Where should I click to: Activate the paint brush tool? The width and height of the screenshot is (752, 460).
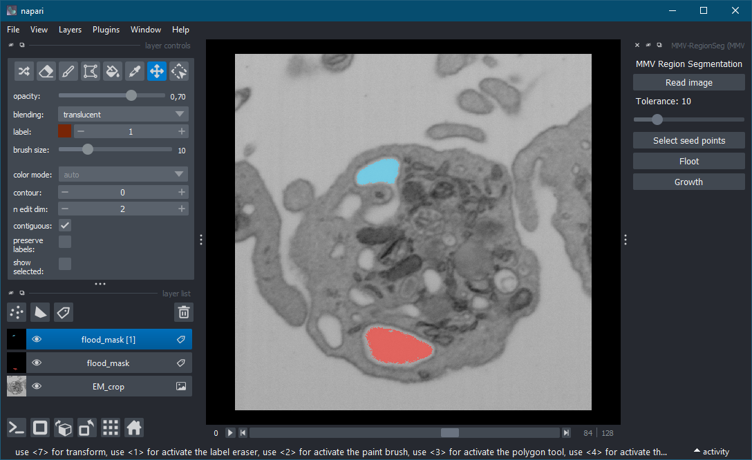[68, 71]
